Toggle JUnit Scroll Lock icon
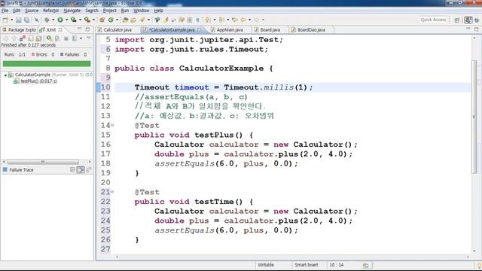 tap(31, 38)
